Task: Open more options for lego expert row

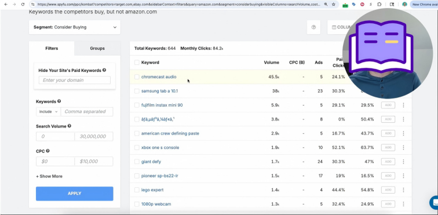Action: (x=403, y=190)
